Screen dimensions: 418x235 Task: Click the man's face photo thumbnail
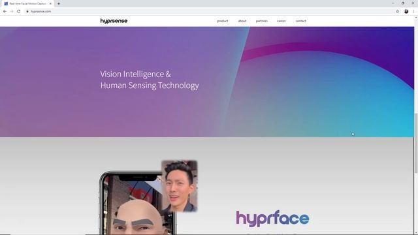click(180, 186)
